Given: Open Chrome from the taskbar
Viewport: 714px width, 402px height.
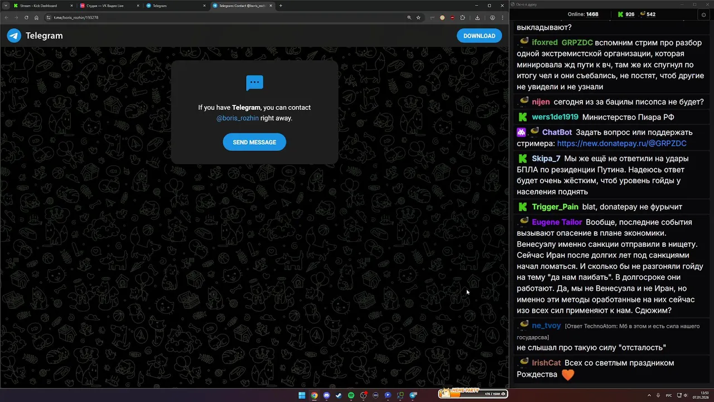Looking at the screenshot, I should 314,395.
